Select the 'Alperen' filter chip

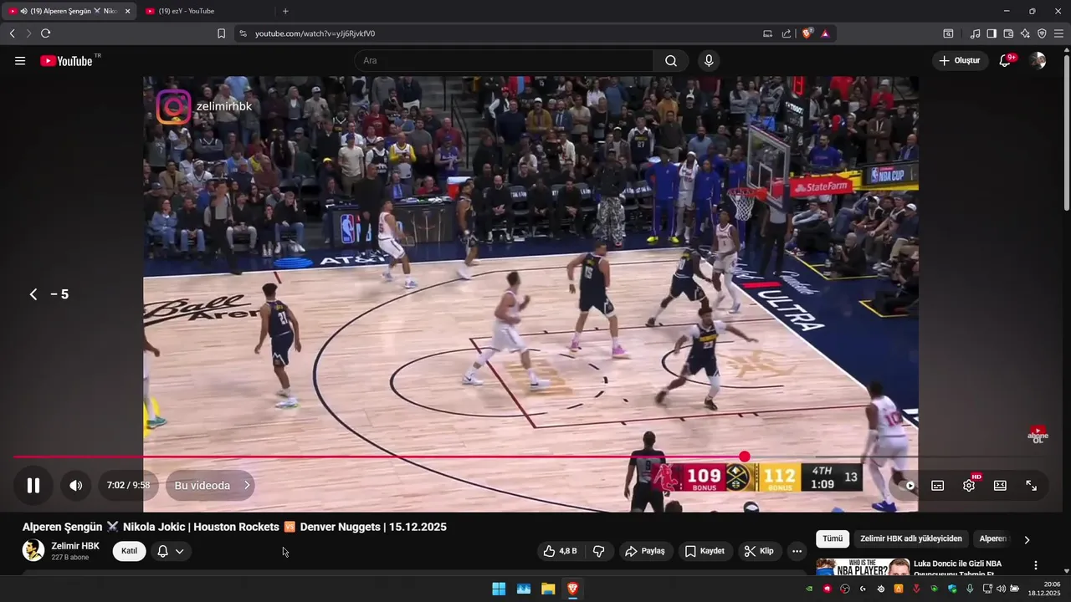coord(994,539)
